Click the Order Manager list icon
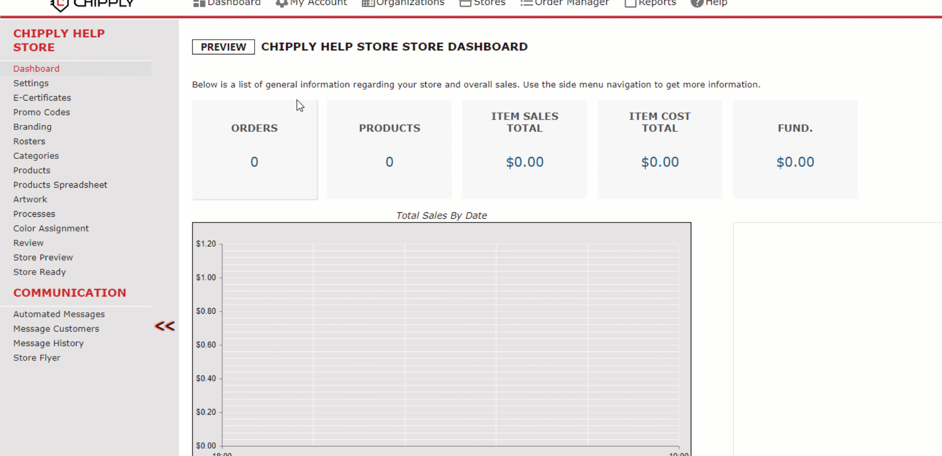Viewport: 942px width, 456px height. 526,3
